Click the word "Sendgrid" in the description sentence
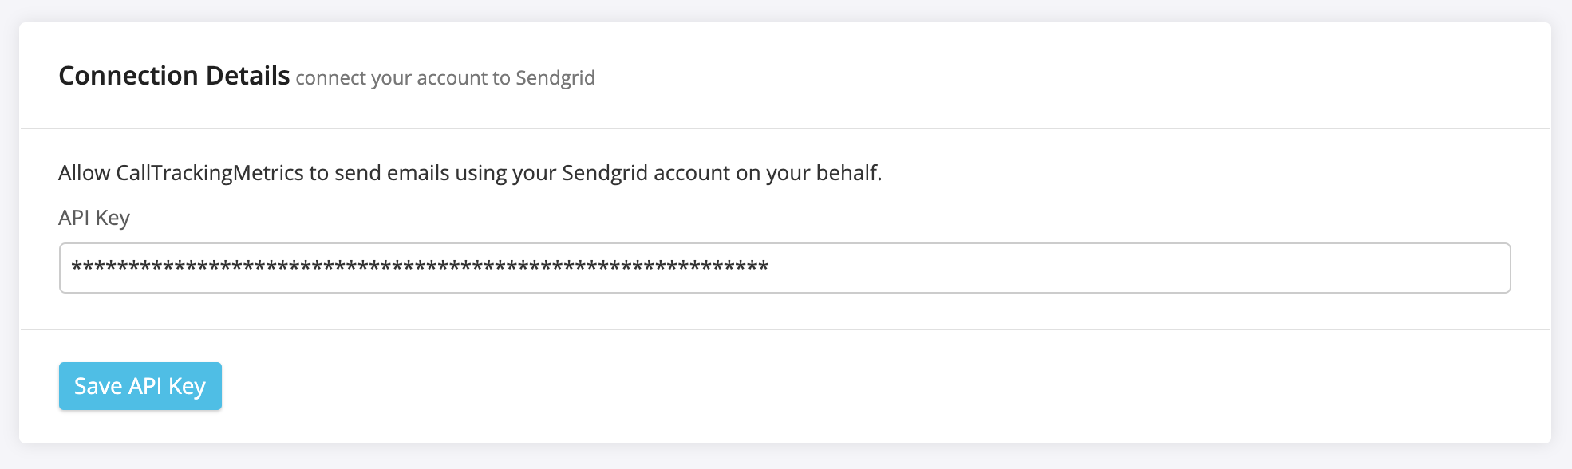This screenshot has height=469, width=1572. click(x=604, y=173)
